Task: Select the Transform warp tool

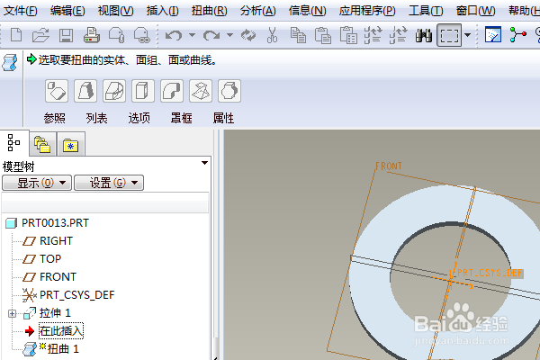Action: pyautogui.click(x=57, y=91)
